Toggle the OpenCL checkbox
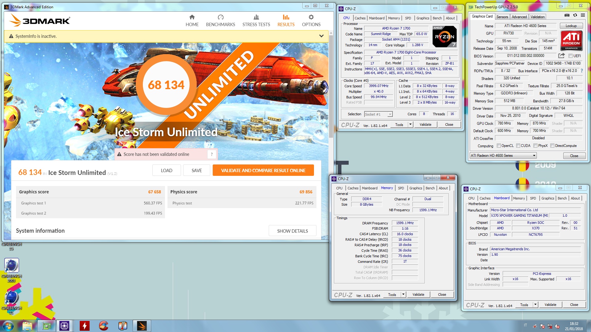Image resolution: width=591 pixels, height=332 pixels. (x=498, y=146)
